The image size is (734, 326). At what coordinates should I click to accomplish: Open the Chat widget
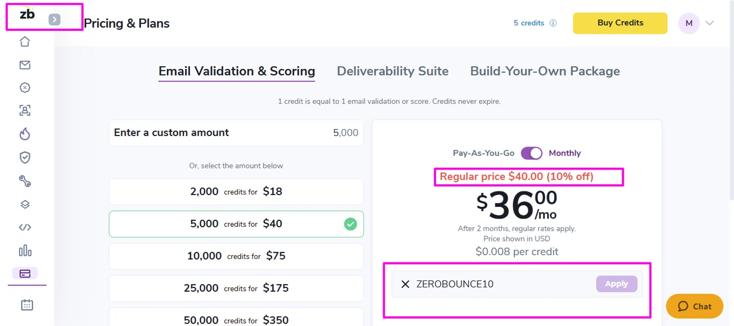(x=694, y=306)
